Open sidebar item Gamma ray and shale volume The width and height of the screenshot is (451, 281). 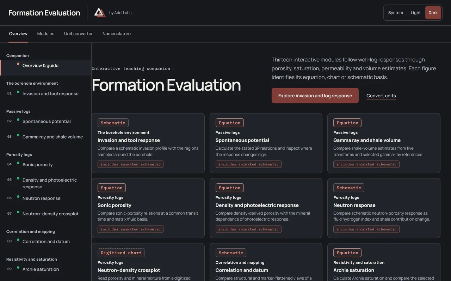click(x=46, y=139)
